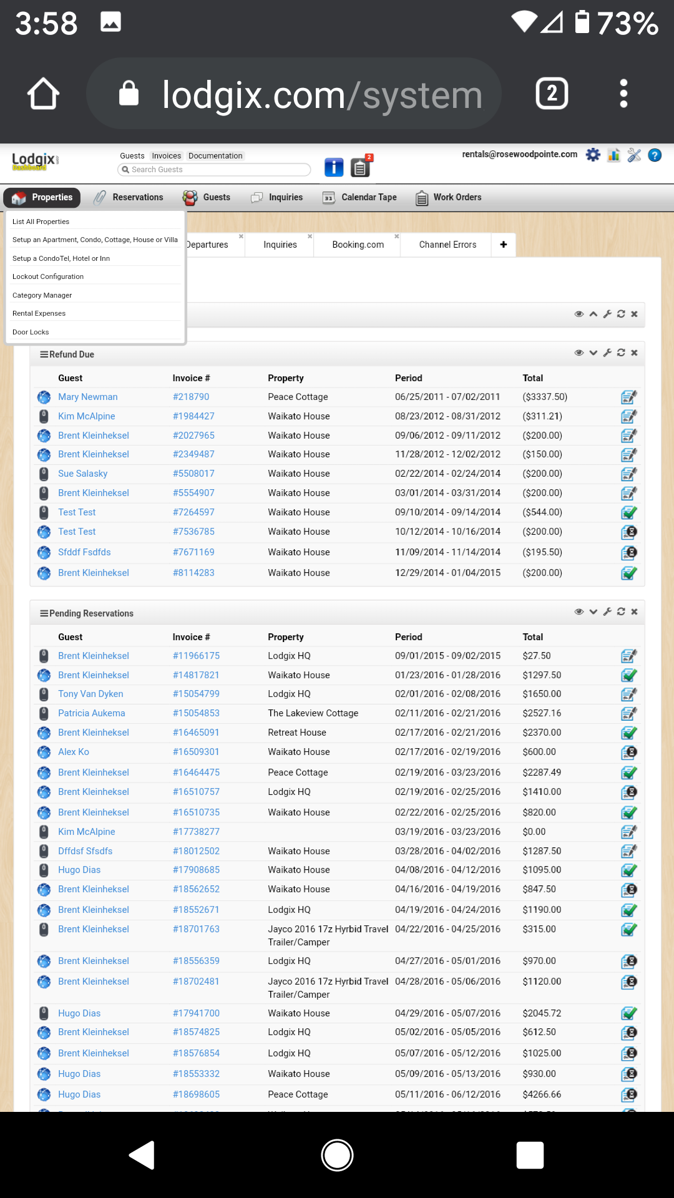
Task: Open Calendar Tape
Action: point(359,197)
